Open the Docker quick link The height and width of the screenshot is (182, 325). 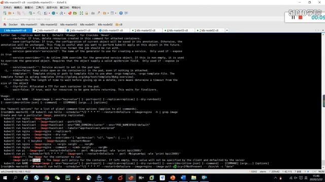[x=13, y=25]
